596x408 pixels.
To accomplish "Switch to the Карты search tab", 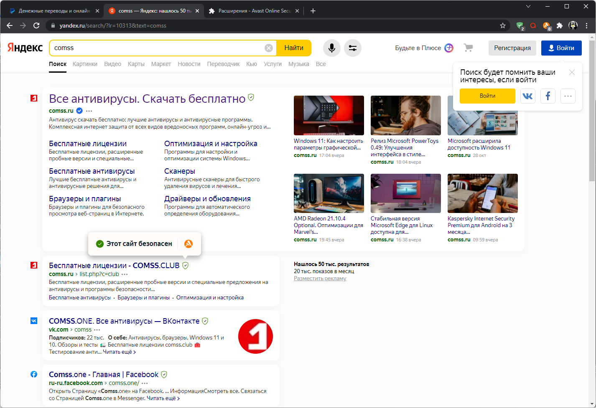I will 136,64.
